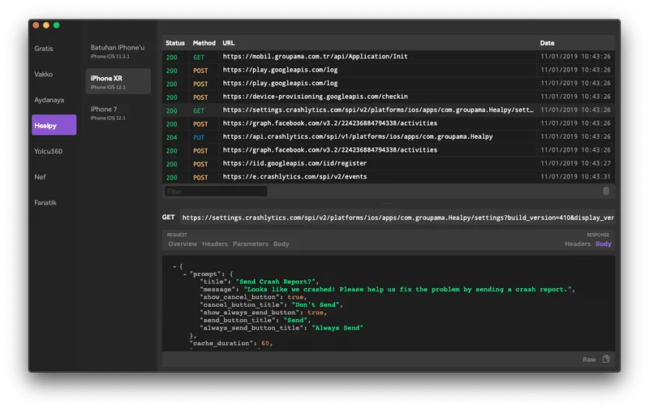Click the "Send Crash Report?" title value
The height and width of the screenshot is (410, 649).
(x=277, y=282)
